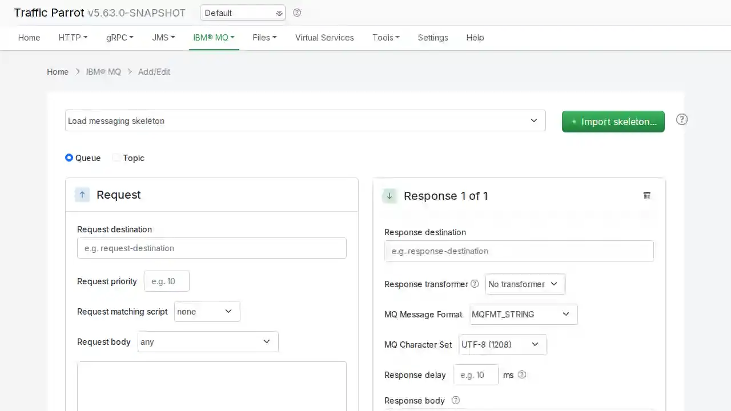Open the HTTP menu

point(73,38)
